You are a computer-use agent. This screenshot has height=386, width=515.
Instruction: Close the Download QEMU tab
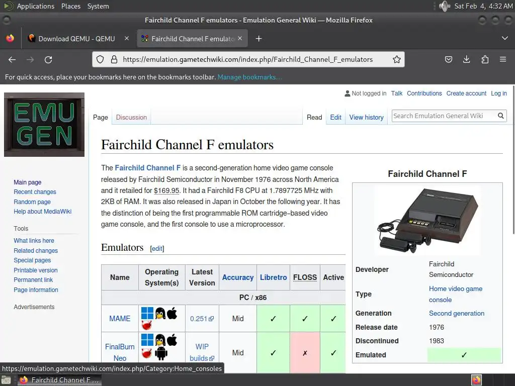(x=126, y=38)
